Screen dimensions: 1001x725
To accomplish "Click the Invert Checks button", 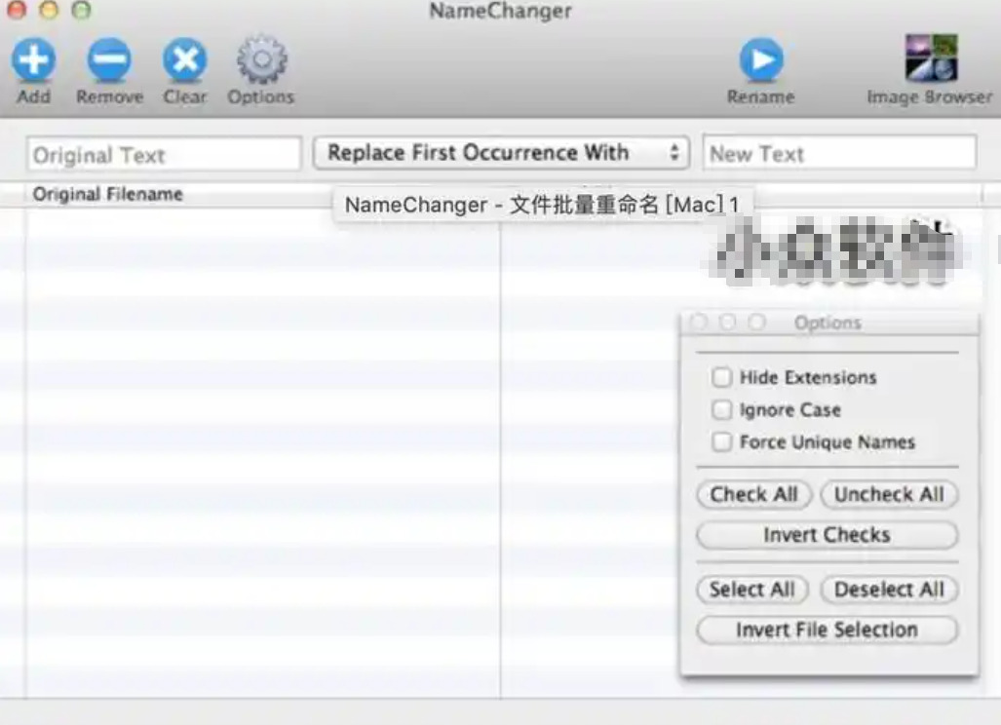I will point(828,535).
